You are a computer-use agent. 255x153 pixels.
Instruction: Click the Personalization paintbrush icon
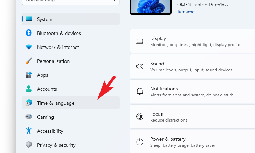coord(29,61)
